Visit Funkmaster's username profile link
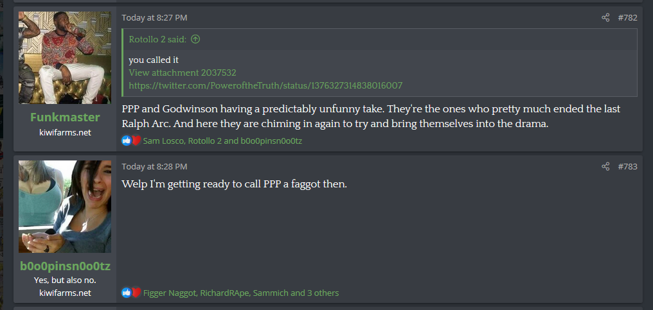Image resolution: width=653 pixels, height=310 pixels. tap(65, 117)
